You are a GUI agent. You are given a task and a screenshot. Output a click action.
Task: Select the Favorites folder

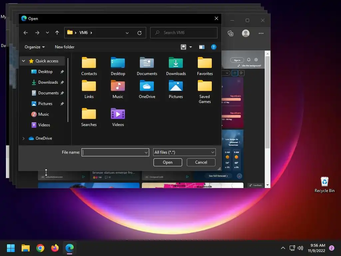tap(205, 66)
